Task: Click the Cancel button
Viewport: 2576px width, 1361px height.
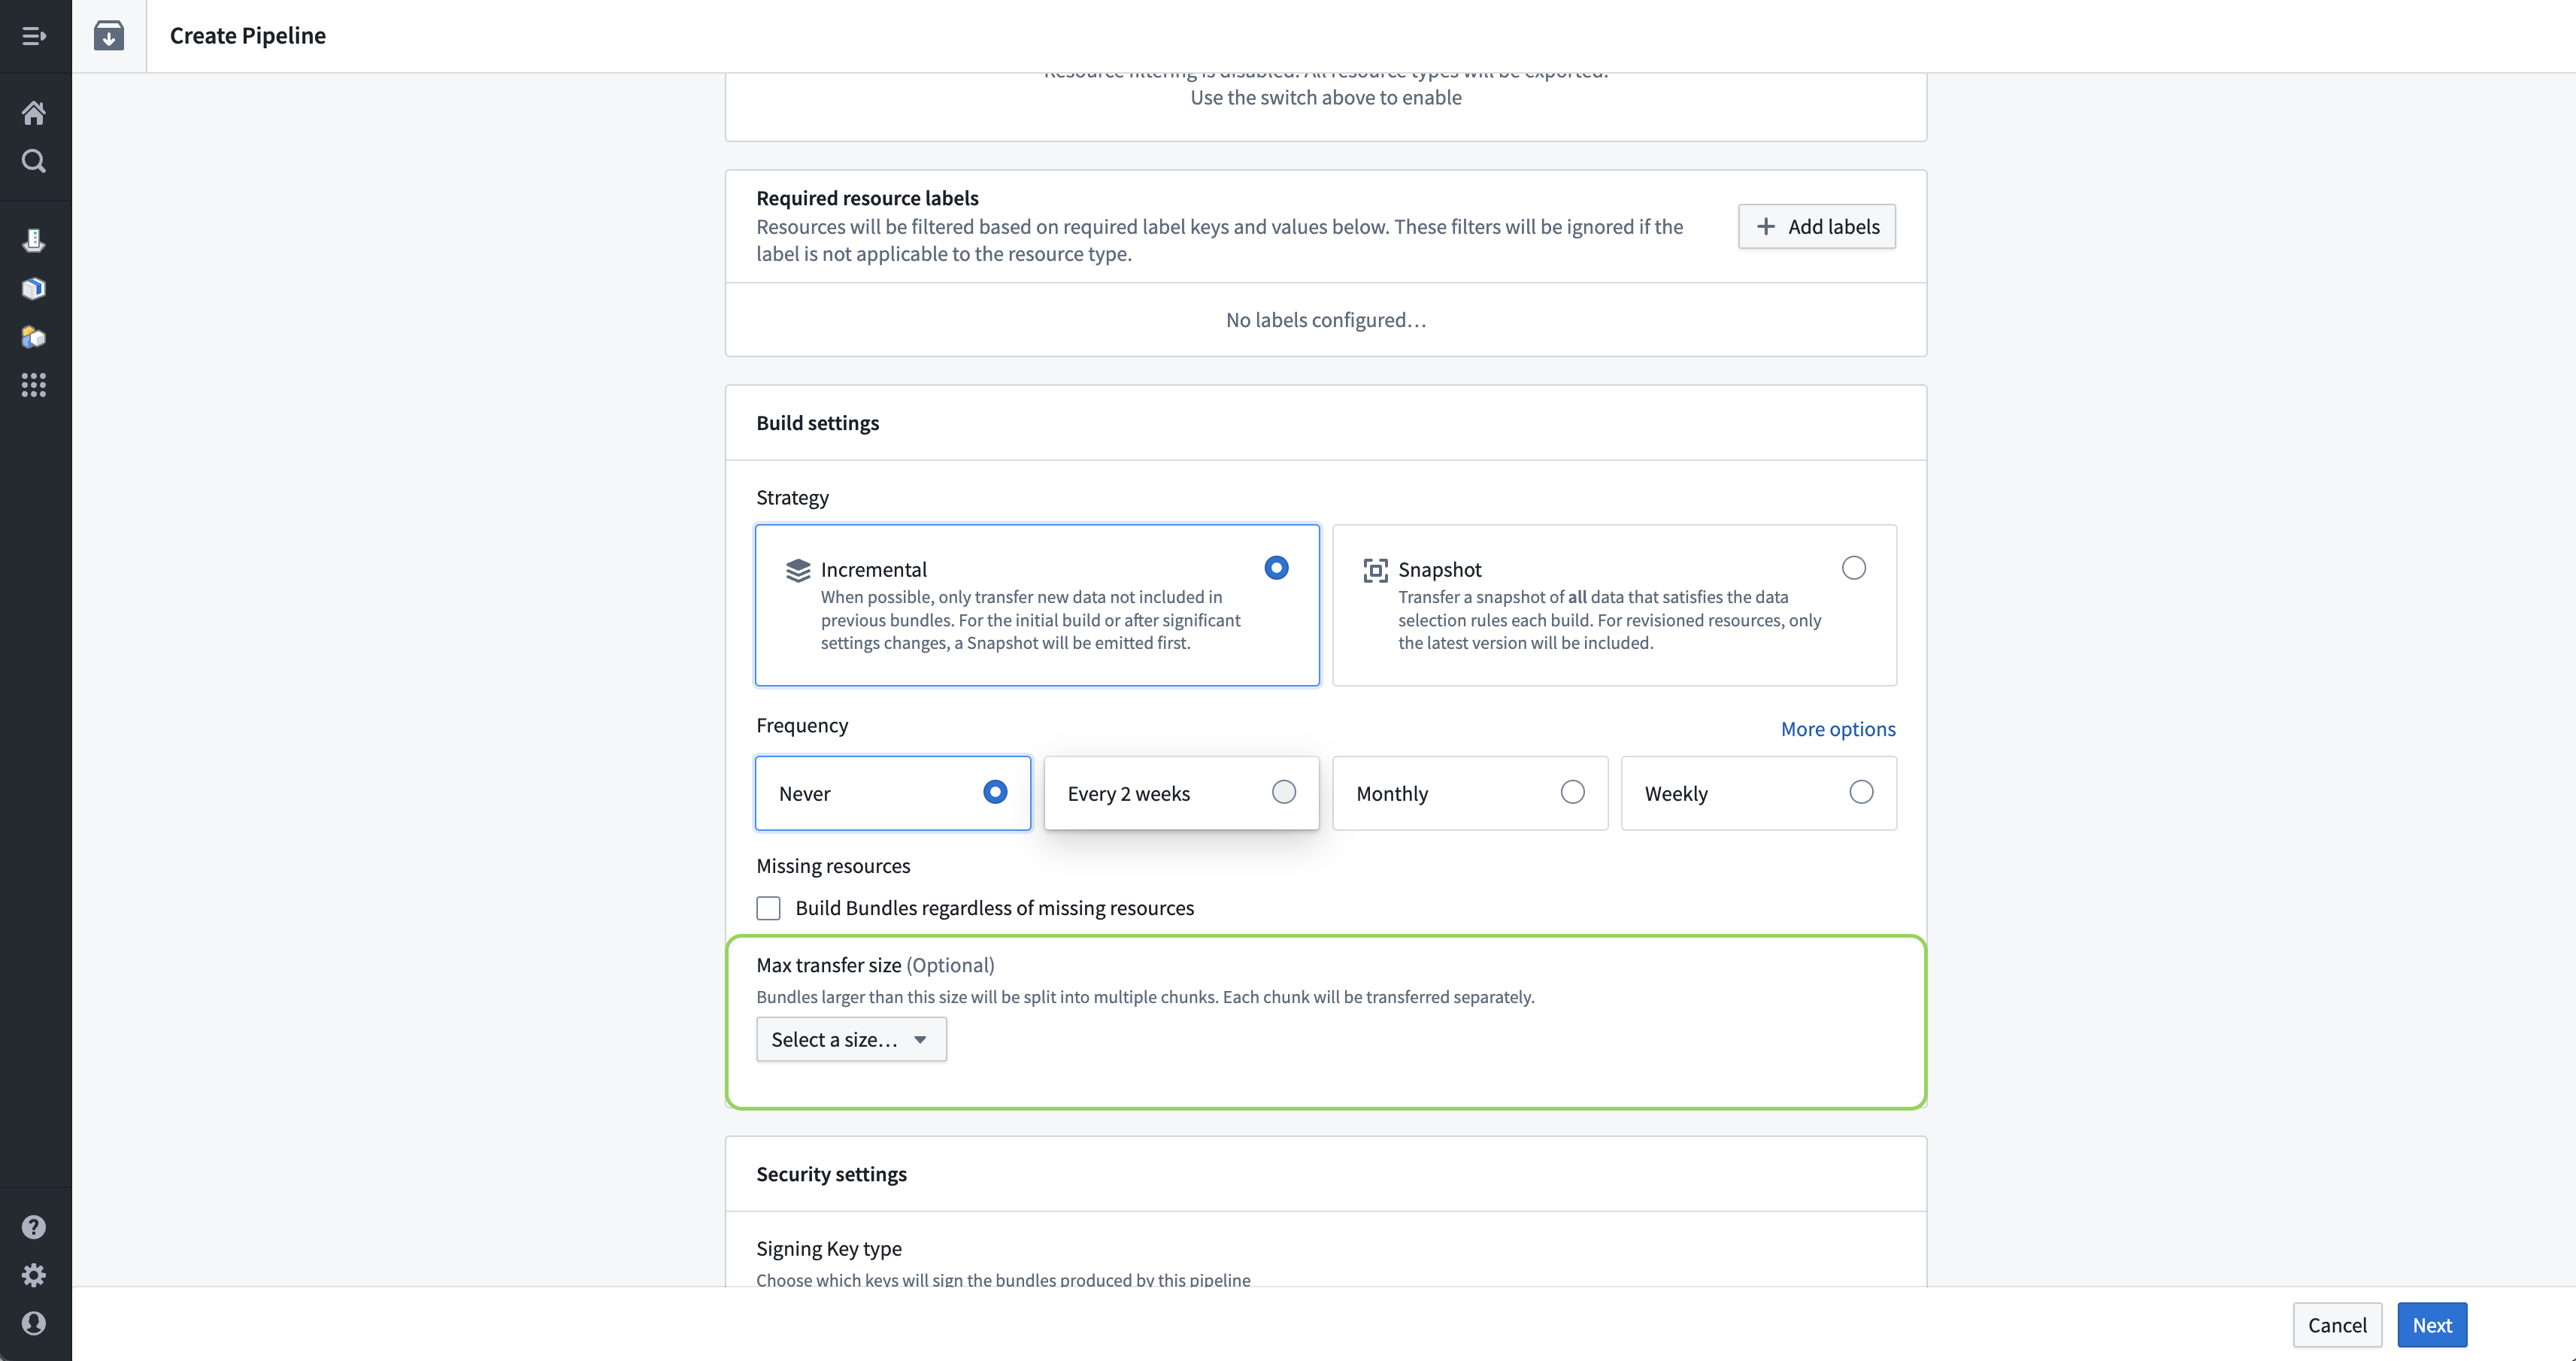Action: coord(2337,1325)
